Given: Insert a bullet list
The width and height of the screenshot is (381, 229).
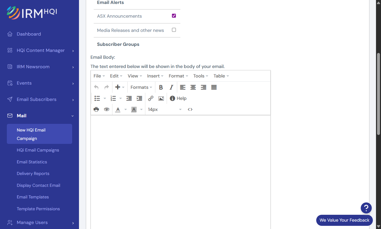Looking at the screenshot, I should pos(97,98).
